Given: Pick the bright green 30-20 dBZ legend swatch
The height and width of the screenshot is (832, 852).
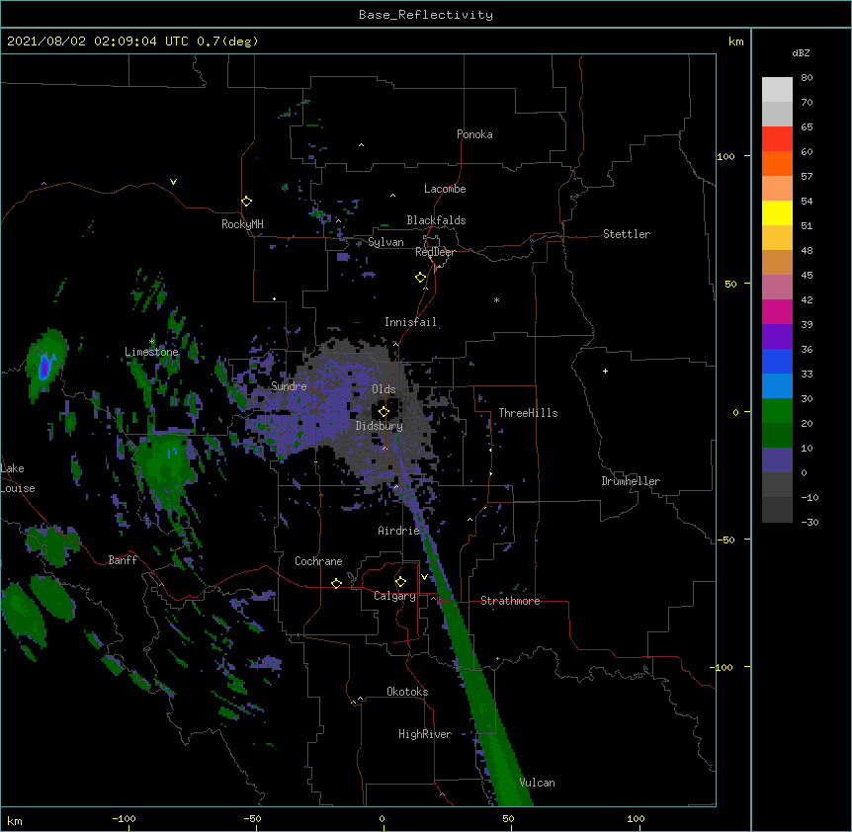Looking at the screenshot, I should pos(777,411).
